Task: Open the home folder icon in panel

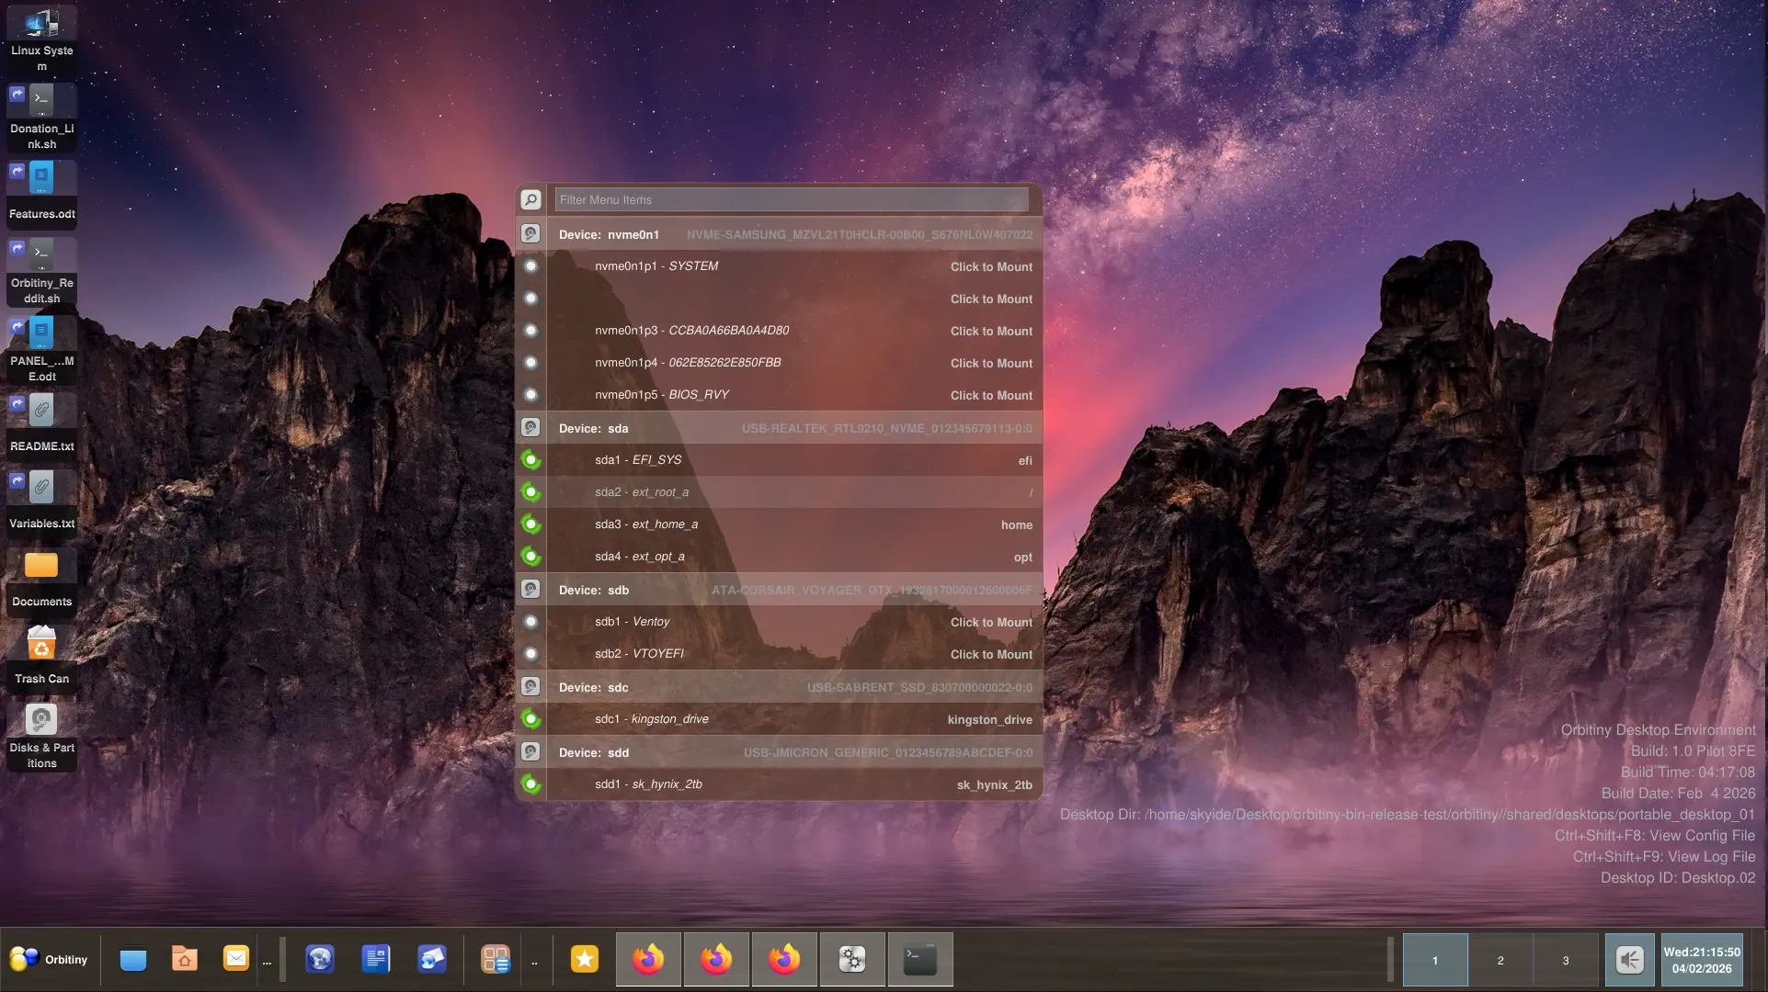Action: pos(185,959)
